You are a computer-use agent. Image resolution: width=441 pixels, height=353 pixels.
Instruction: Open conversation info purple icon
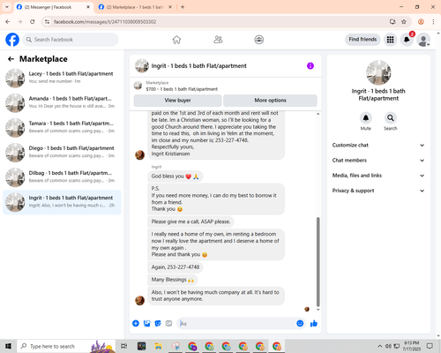310,66
